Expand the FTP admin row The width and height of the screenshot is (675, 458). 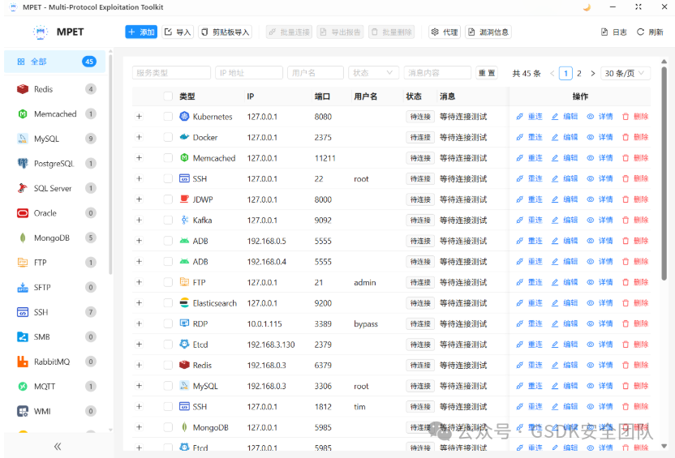tap(139, 282)
